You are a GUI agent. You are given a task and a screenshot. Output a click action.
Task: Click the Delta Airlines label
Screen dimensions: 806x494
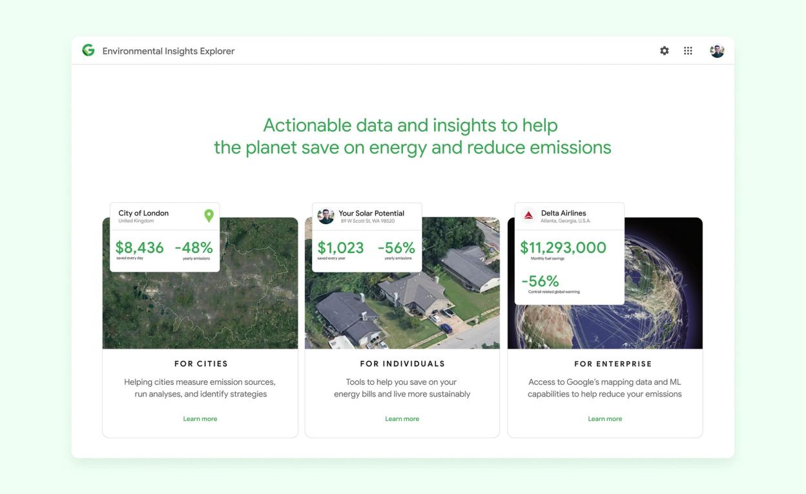564,213
